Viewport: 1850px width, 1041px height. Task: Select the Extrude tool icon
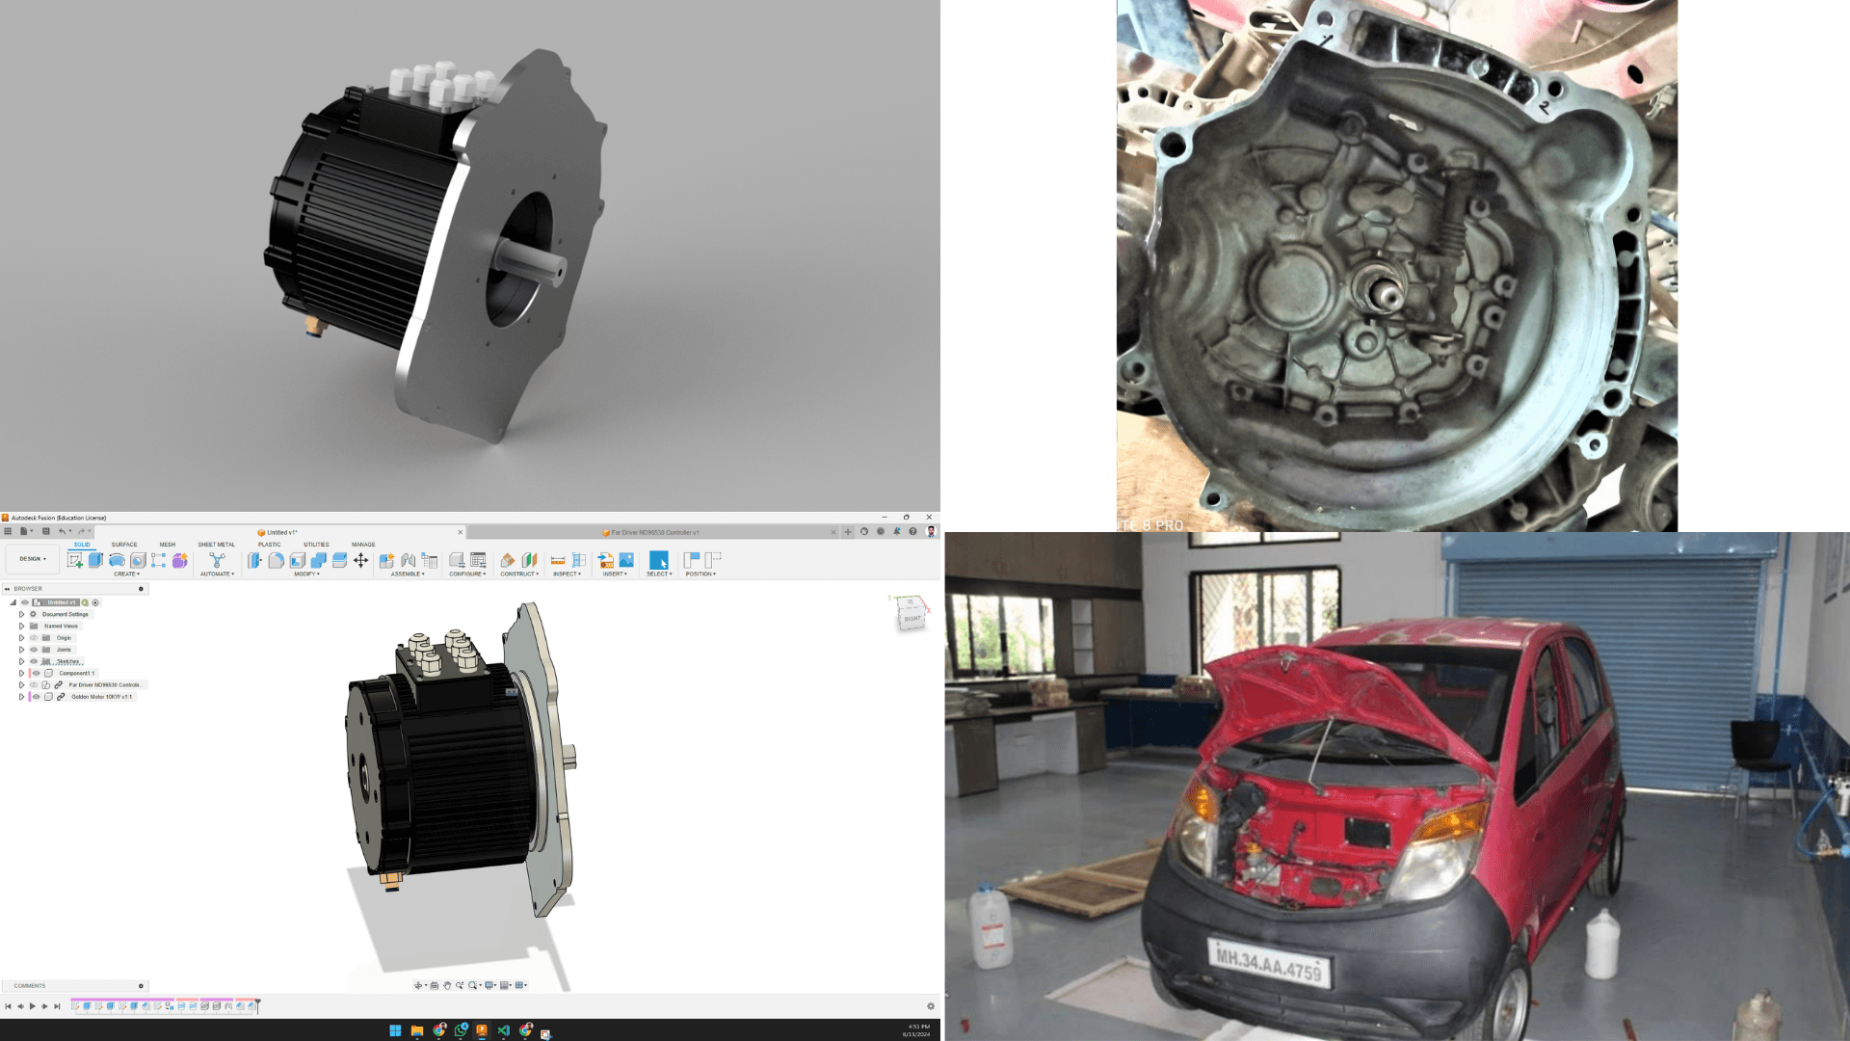click(x=95, y=560)
